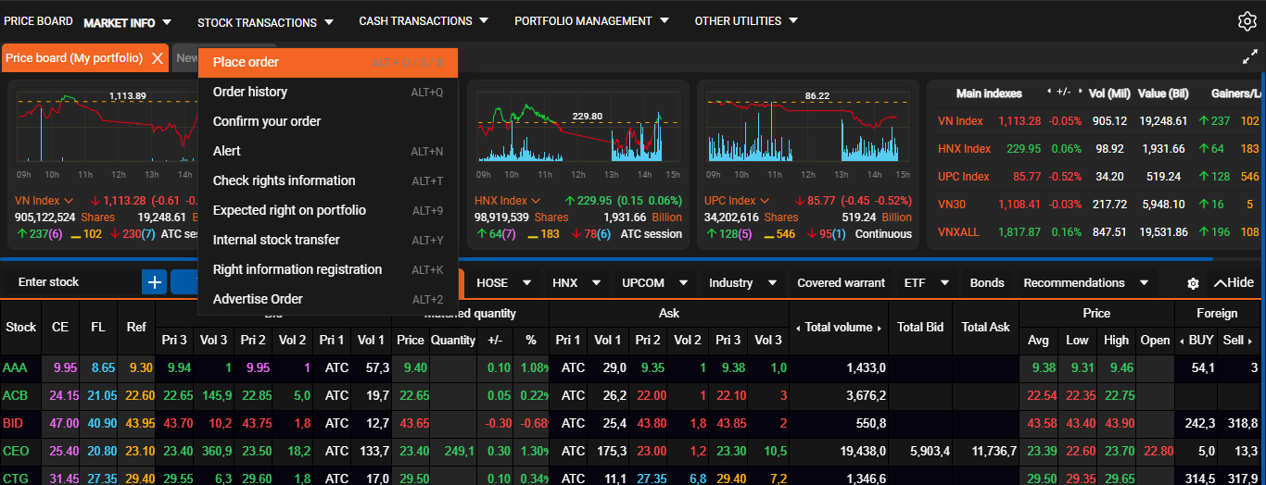Click the blue plus add stock button
Image resolution: width=1266 pixels, height=485 pixels.
154,282
